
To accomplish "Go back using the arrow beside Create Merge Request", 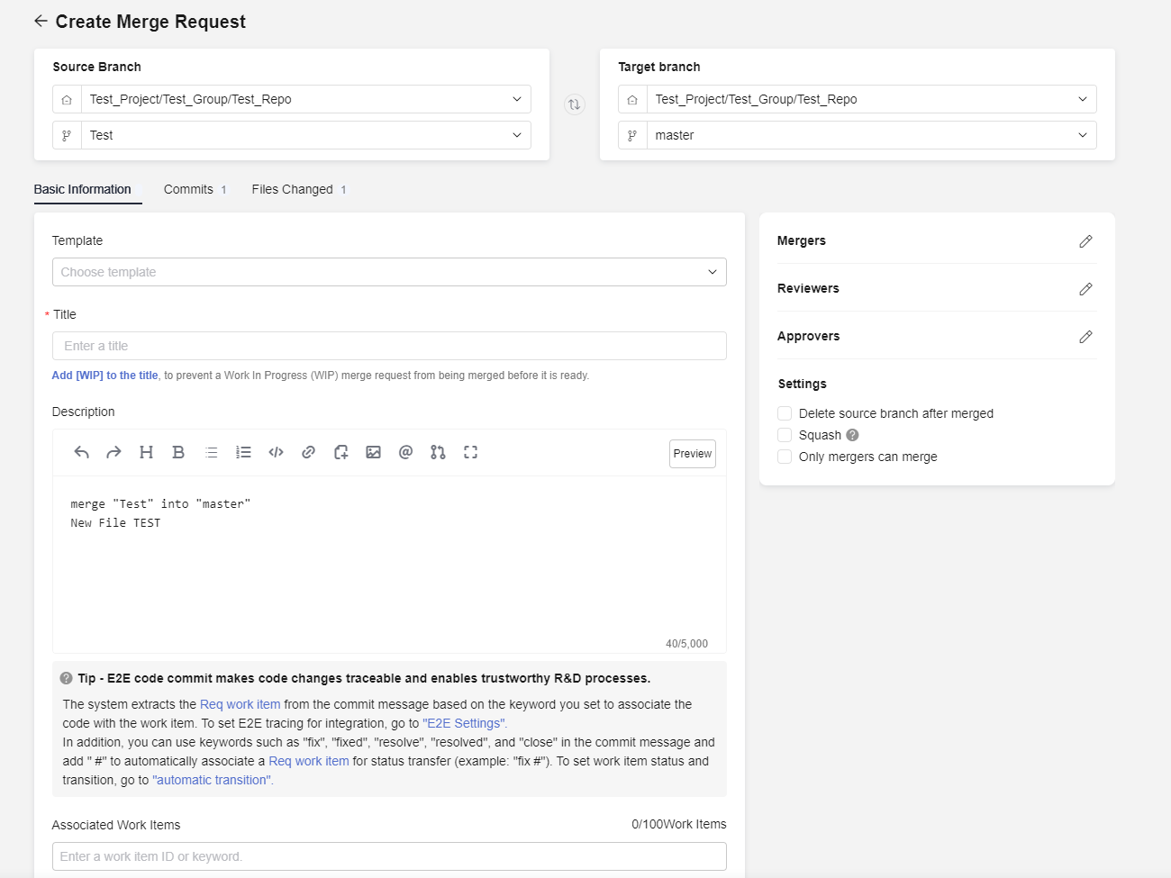I will click(x=41, y=21).
